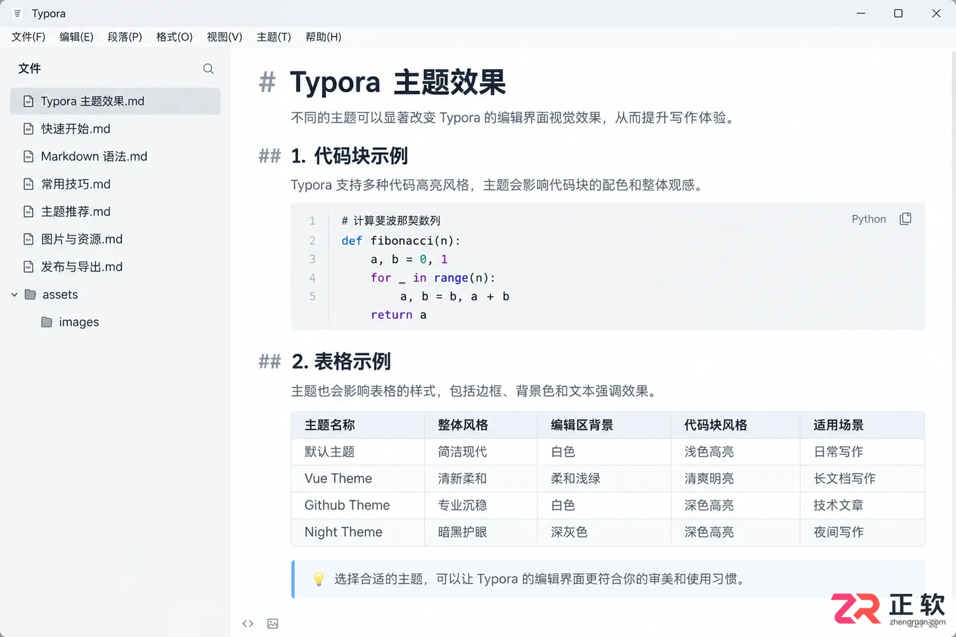
Task: Click the Typora app icon in title bar
Action: (17, 13)
